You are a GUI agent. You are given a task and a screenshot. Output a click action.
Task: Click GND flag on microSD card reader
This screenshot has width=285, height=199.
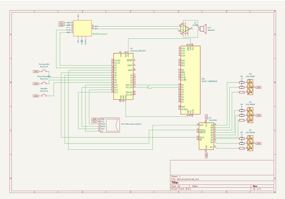[x=94, y=119]
